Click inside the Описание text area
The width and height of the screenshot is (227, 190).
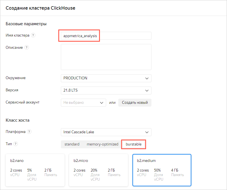coord(106,57)
